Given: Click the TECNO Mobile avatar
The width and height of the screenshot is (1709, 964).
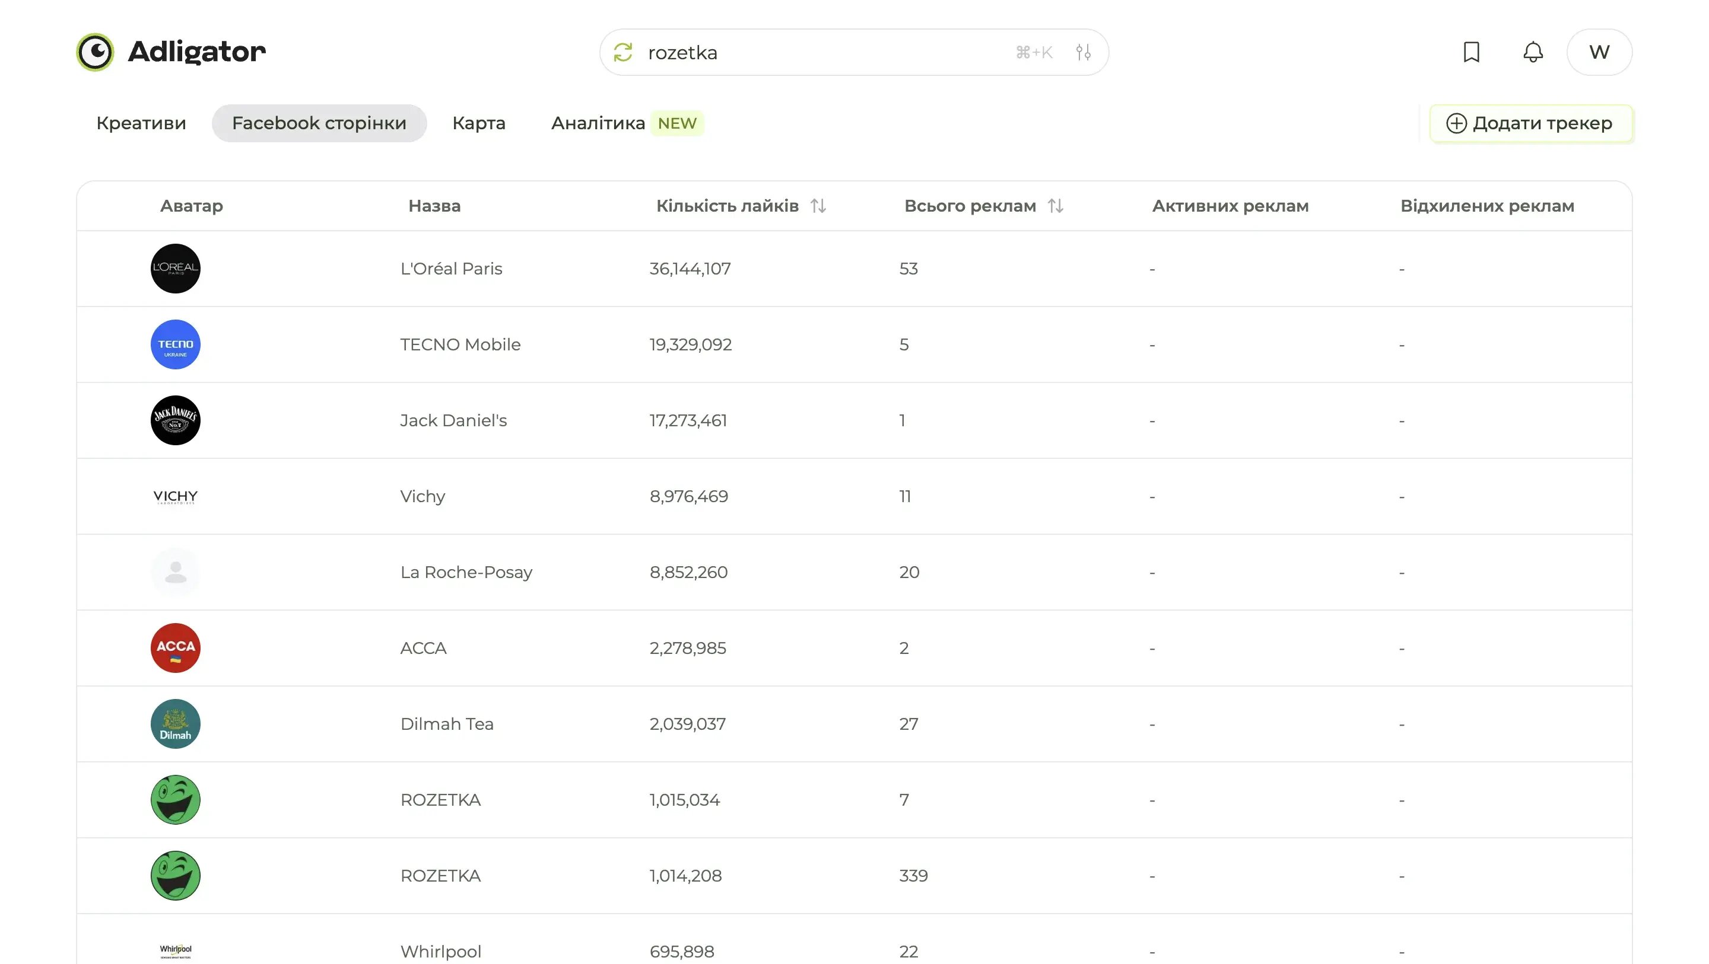Looking at the screenshot, I should (175, 344).
